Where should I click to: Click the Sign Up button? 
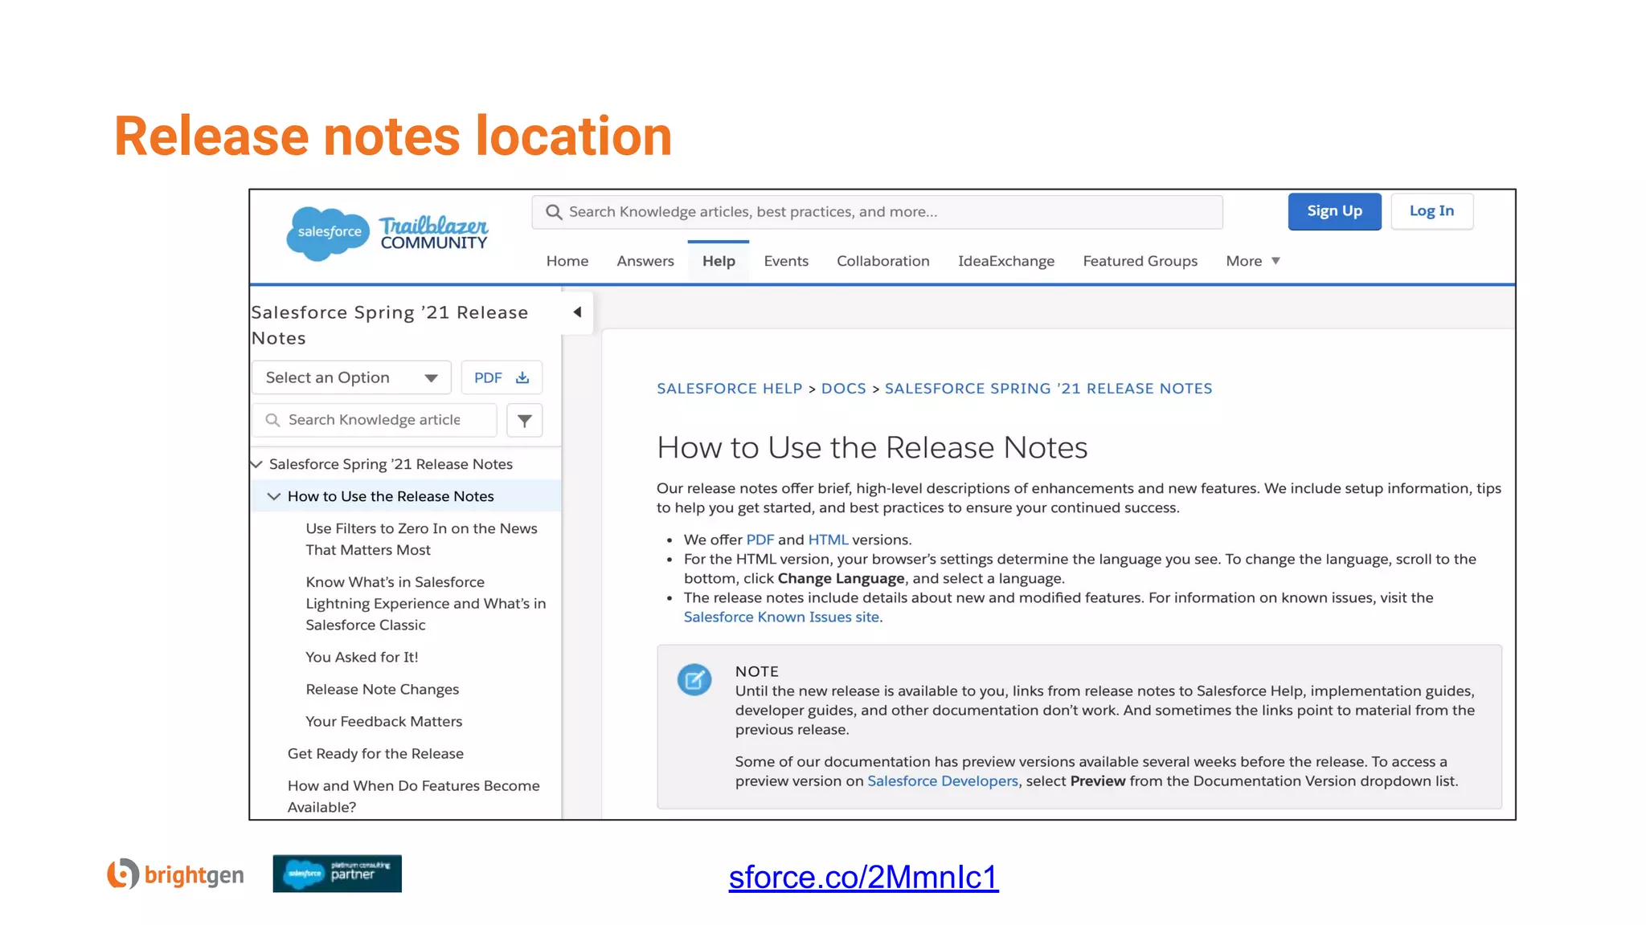click(1335, 211)
